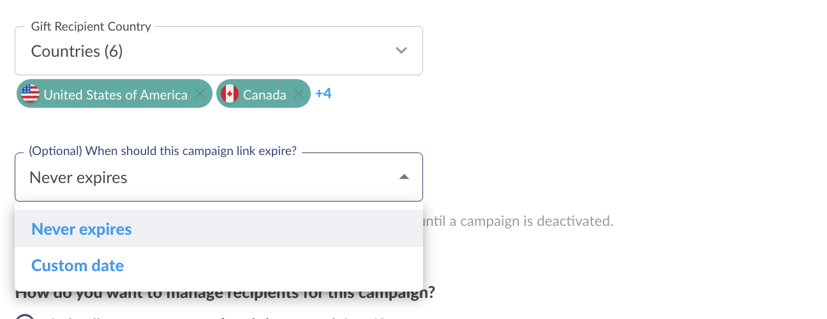Viewport: 827px width, 319px height.
Task: Select the partially visible recipient radio button
Action: [x=24, y=316]
